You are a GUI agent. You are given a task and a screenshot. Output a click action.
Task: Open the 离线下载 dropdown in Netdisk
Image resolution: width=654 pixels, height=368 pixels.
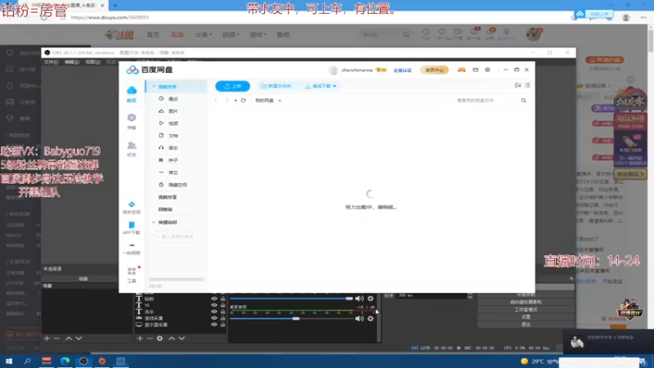click(320, 86)
